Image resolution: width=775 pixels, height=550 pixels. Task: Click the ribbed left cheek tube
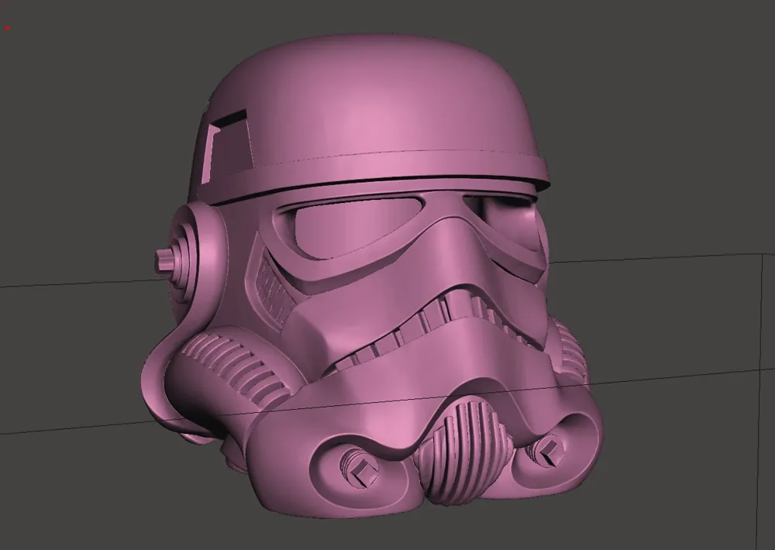(x=232, y=366)
